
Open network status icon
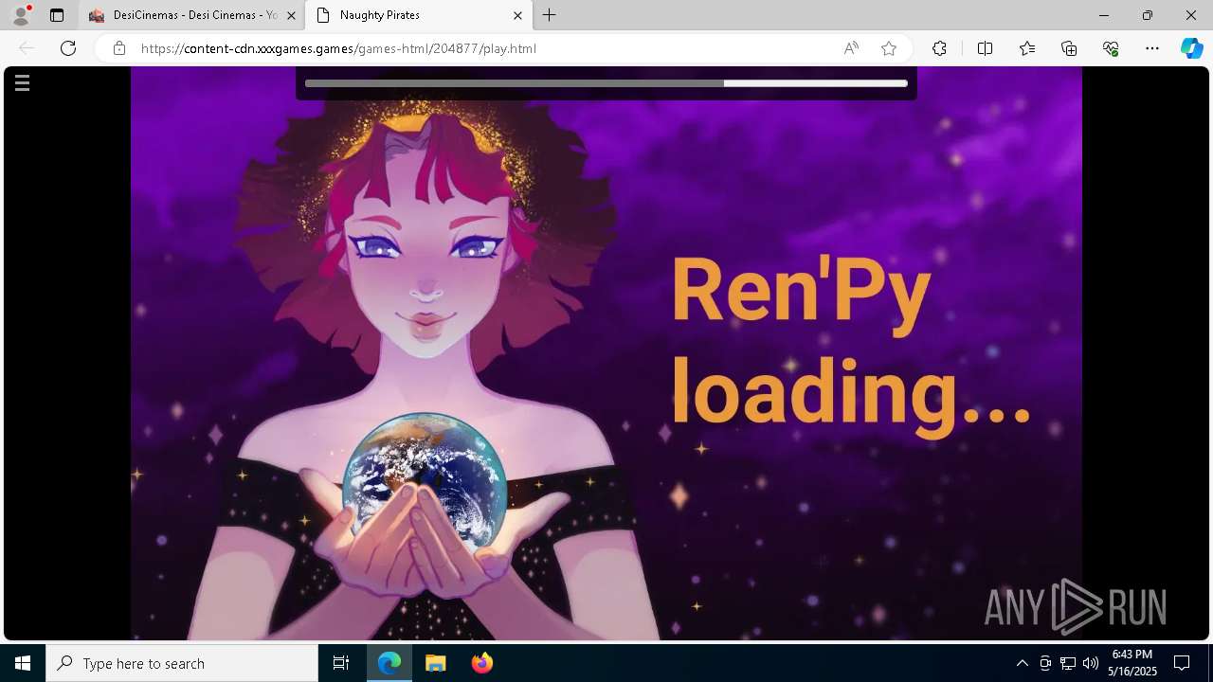(x=1068, y=663)
